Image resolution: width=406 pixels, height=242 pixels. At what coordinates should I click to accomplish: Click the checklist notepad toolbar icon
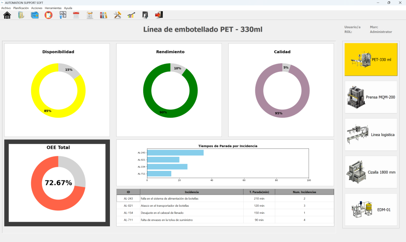pos(90,15)
